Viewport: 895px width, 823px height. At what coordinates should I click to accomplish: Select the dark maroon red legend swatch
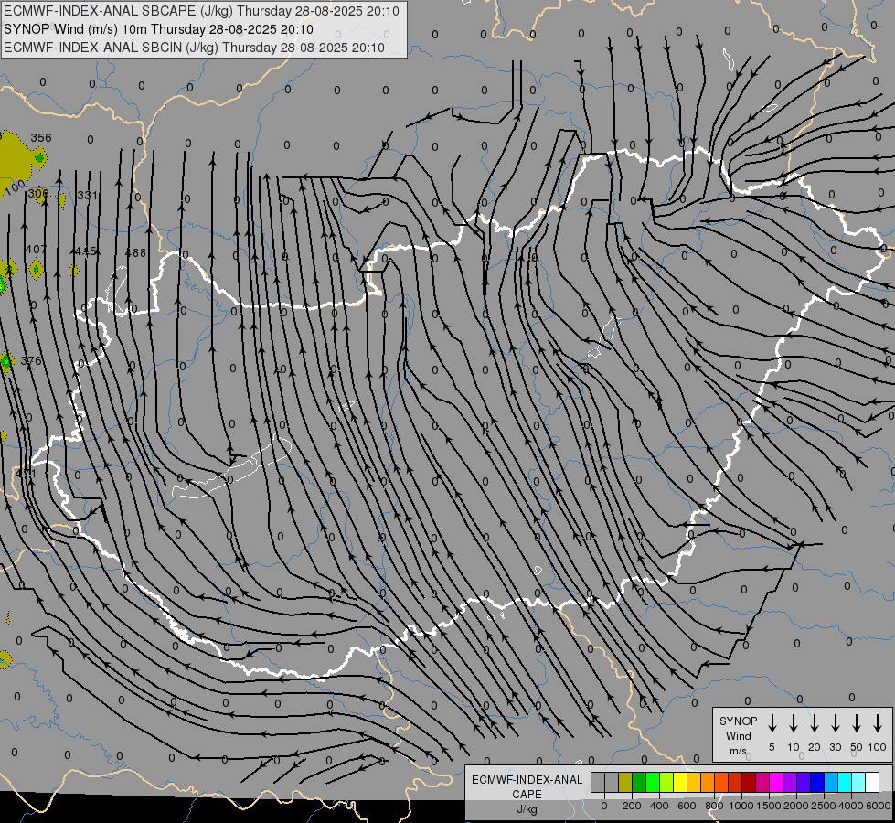(749, 782)
